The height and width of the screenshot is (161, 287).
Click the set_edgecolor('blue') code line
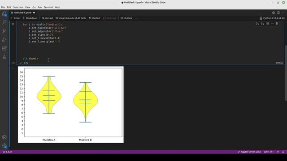pos(46,31)
